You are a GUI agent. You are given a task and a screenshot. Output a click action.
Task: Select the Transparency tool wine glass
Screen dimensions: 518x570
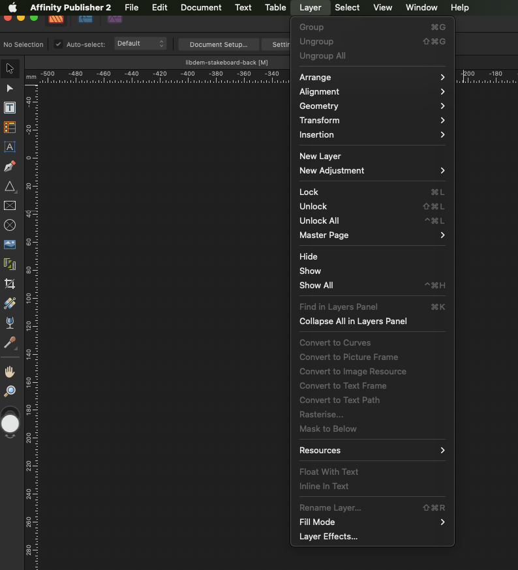(10, 323)
